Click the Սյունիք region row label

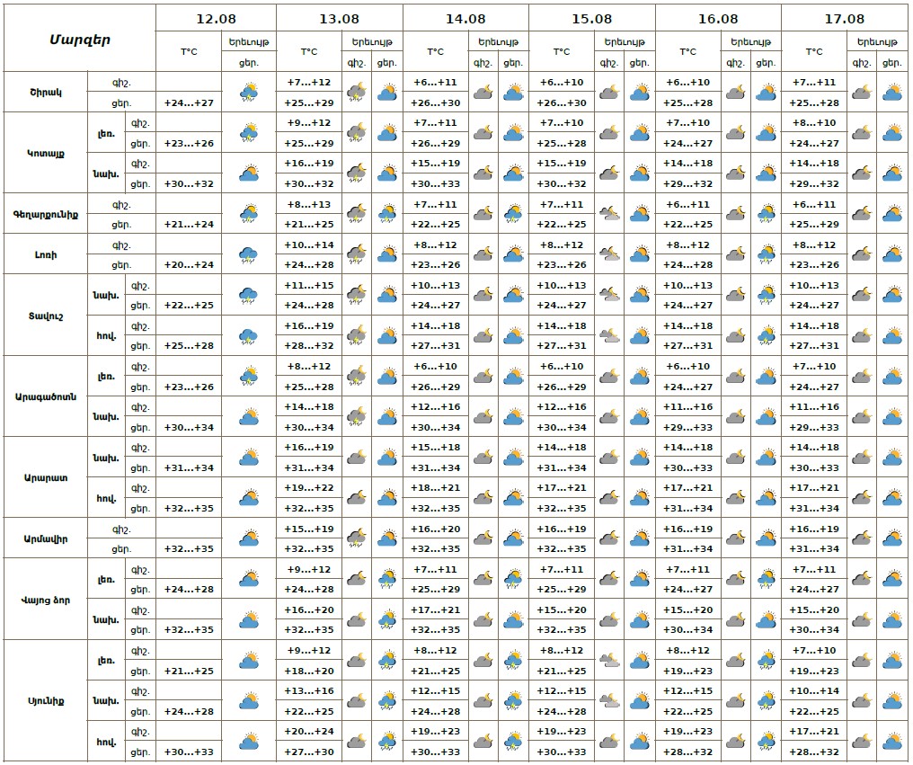[46, 700]
